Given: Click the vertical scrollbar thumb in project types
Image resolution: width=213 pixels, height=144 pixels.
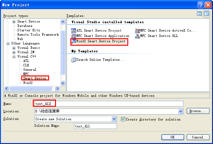Looking at the screenshot, I should (x=63, y=52).
